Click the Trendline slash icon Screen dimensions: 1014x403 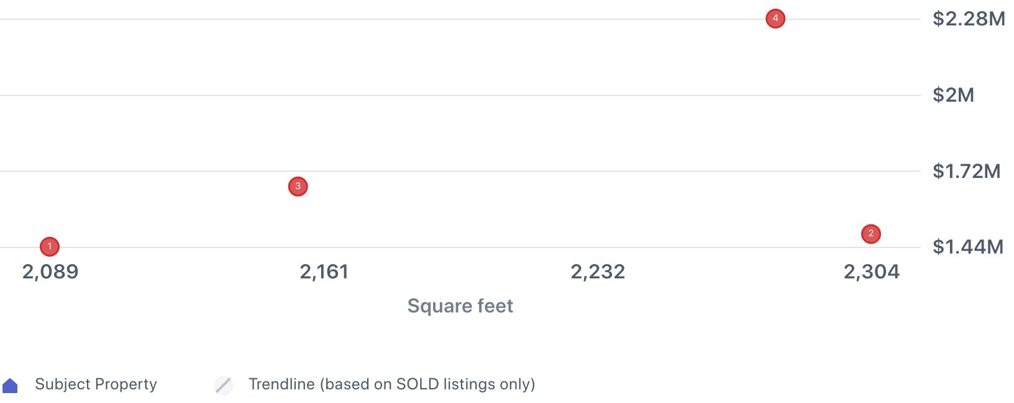[223, 385]
